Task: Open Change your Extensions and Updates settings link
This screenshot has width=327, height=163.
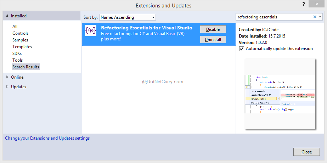Action: click(x=47, y=138)
